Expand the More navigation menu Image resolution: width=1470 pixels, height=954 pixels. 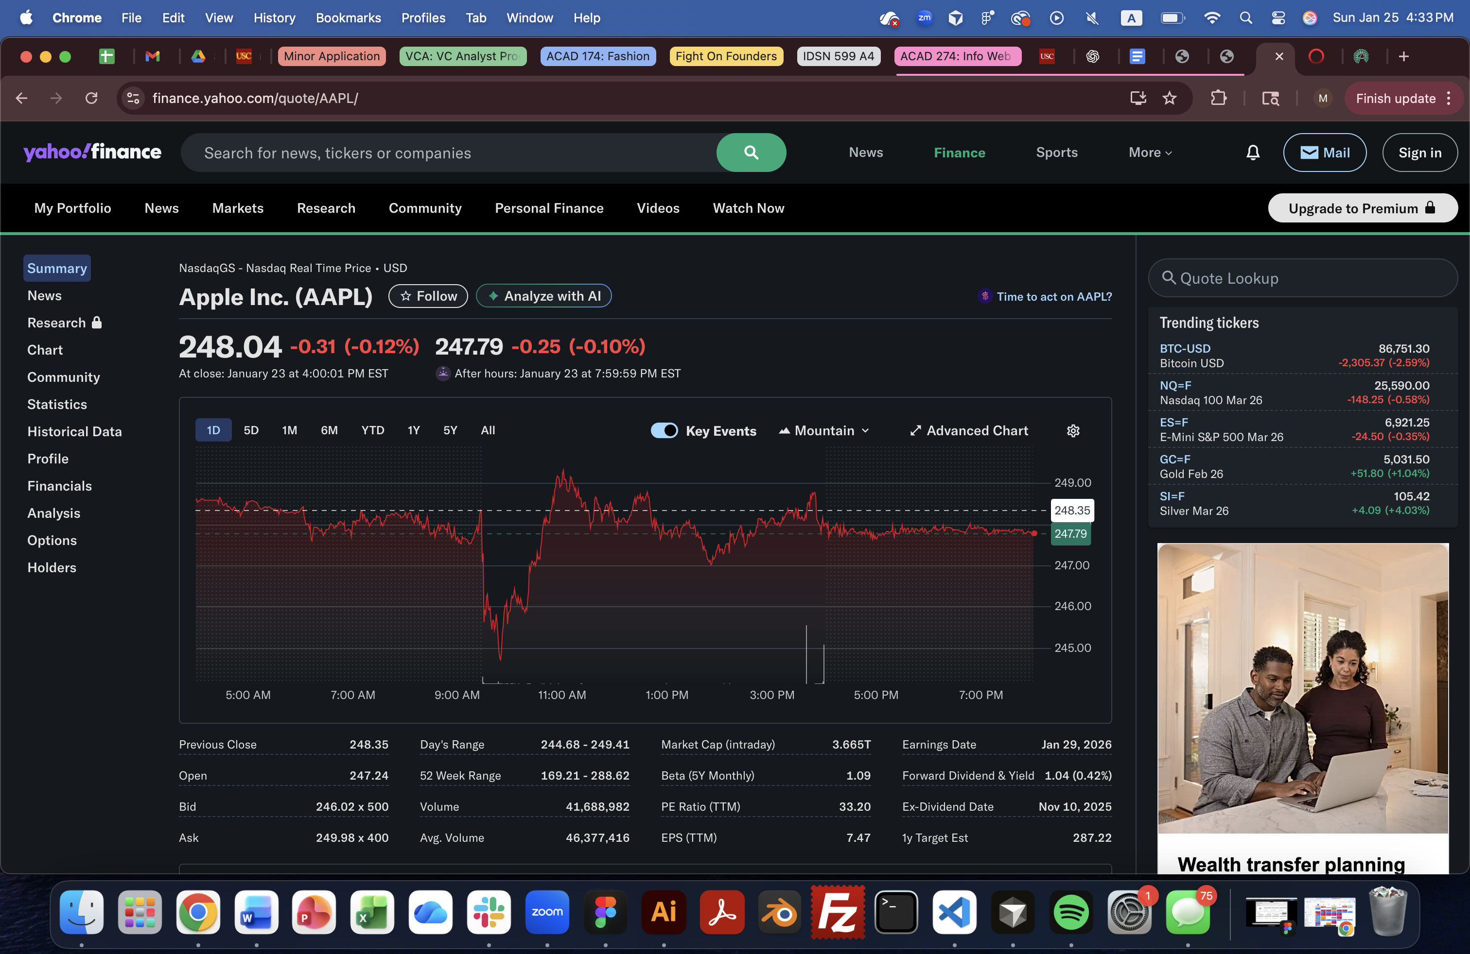click(1150, 153)
